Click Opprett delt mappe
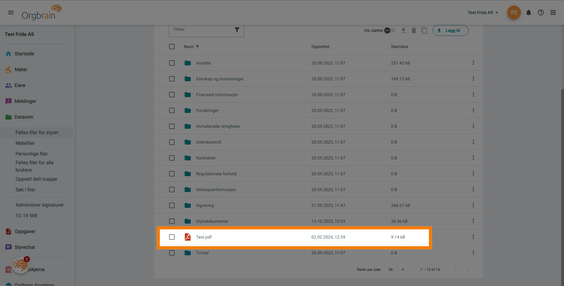Viewport: 564px width, 286px height. point(36,179)
